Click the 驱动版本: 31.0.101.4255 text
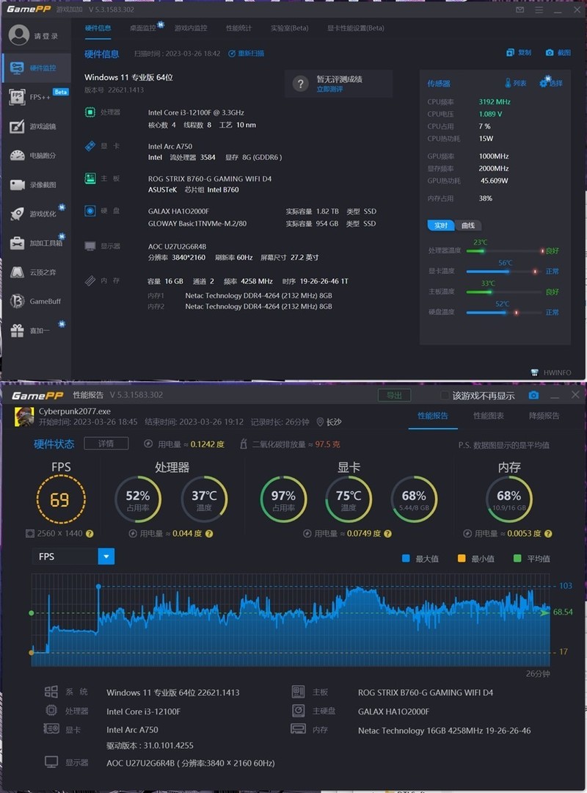This screenshot has height=793, width=587. (150, 745)
